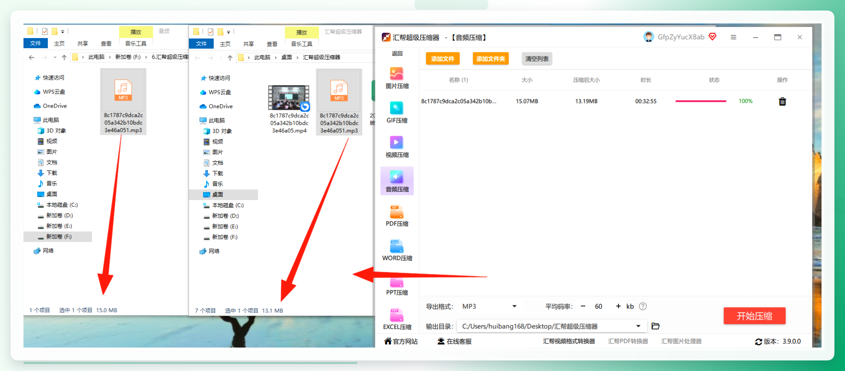Click 桌面 breadcrumb in middle Explorer
The width and height of the screenshot is (845, 371).
pyautogui.click(x=286, y=58)
